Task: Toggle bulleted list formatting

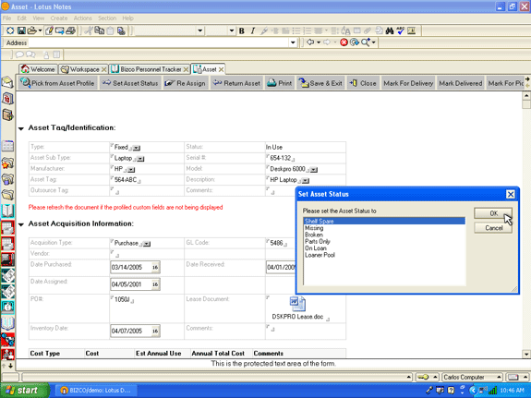Action: coord(296,30)
